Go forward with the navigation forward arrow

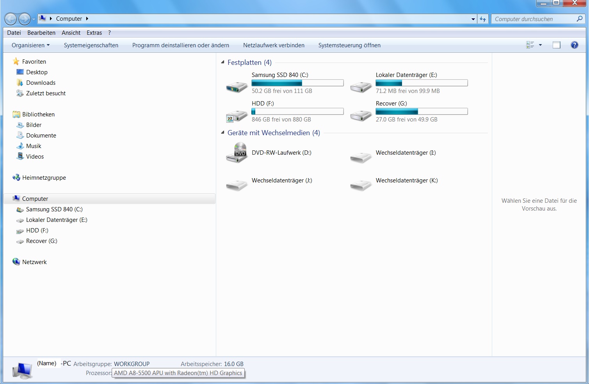[24, 19]
